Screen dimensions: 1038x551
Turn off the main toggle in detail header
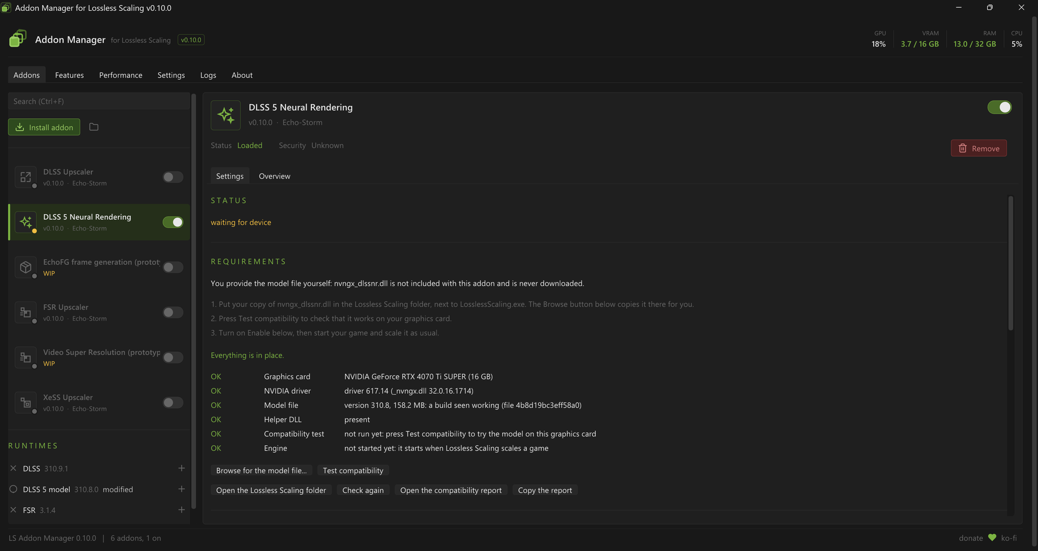click(x=1000, y=107)
